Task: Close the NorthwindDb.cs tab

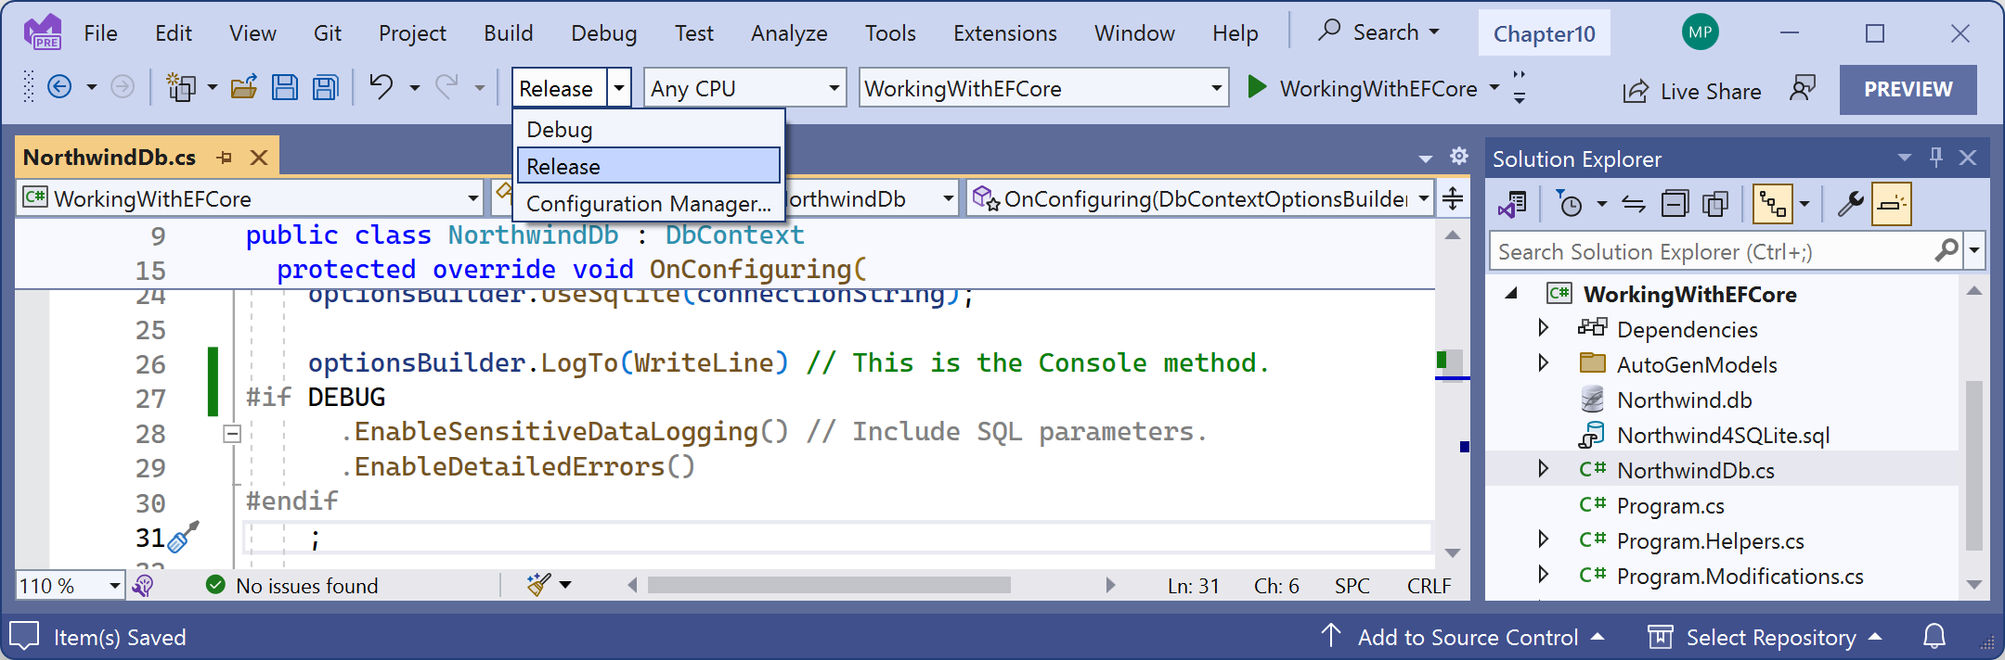Action: click(259, 158)
